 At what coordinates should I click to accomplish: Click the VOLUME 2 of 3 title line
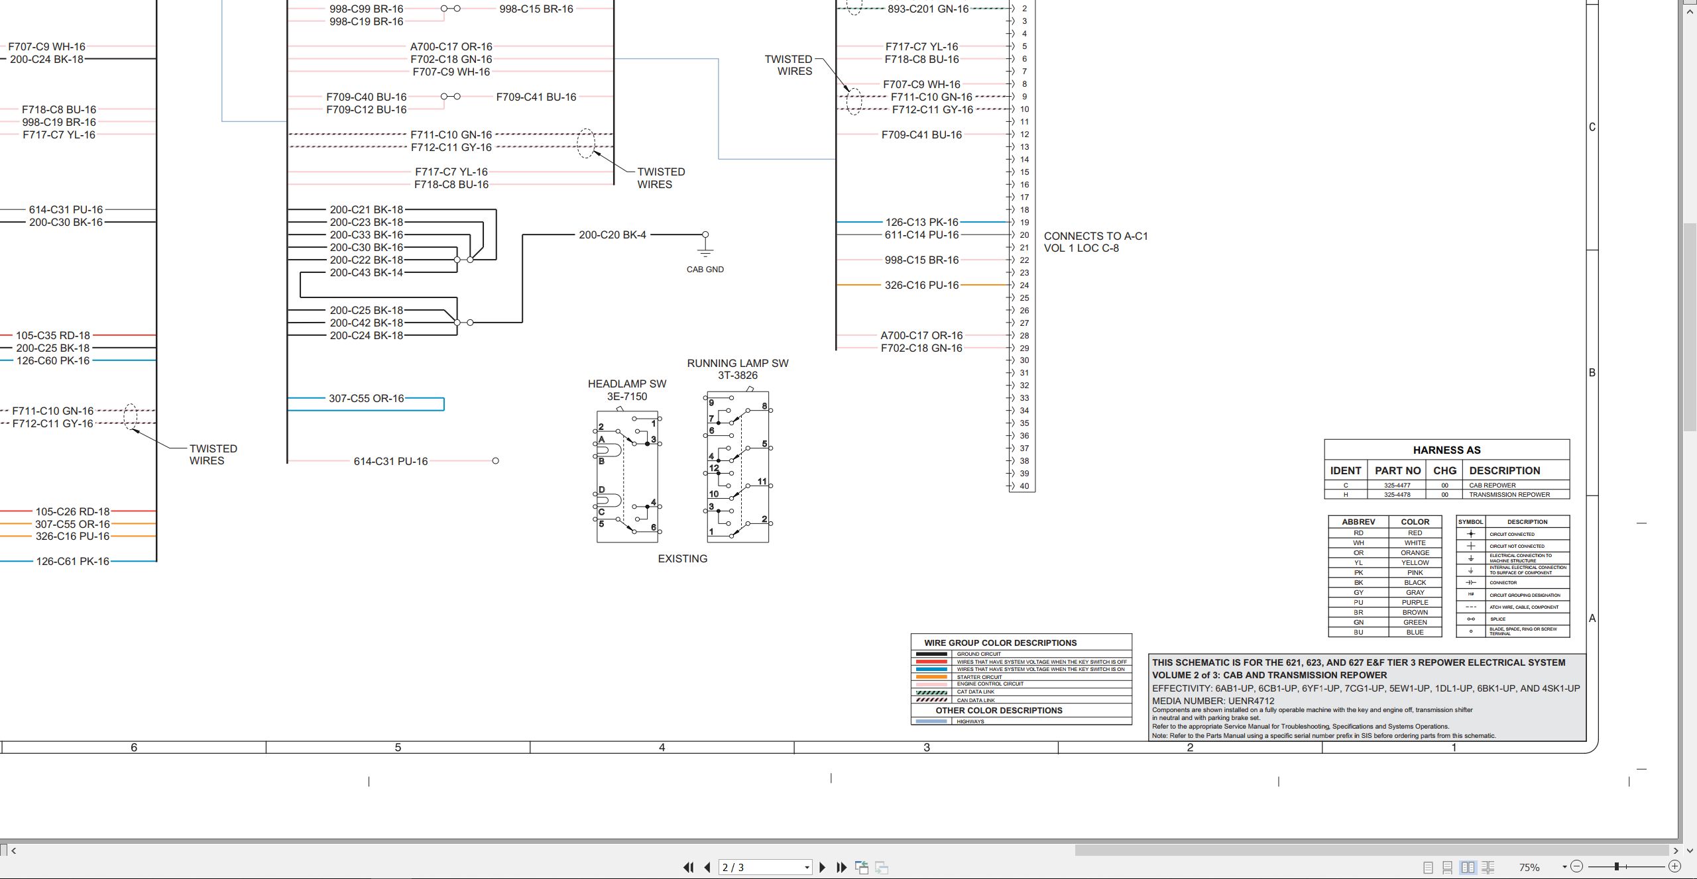pos(1269,675)
